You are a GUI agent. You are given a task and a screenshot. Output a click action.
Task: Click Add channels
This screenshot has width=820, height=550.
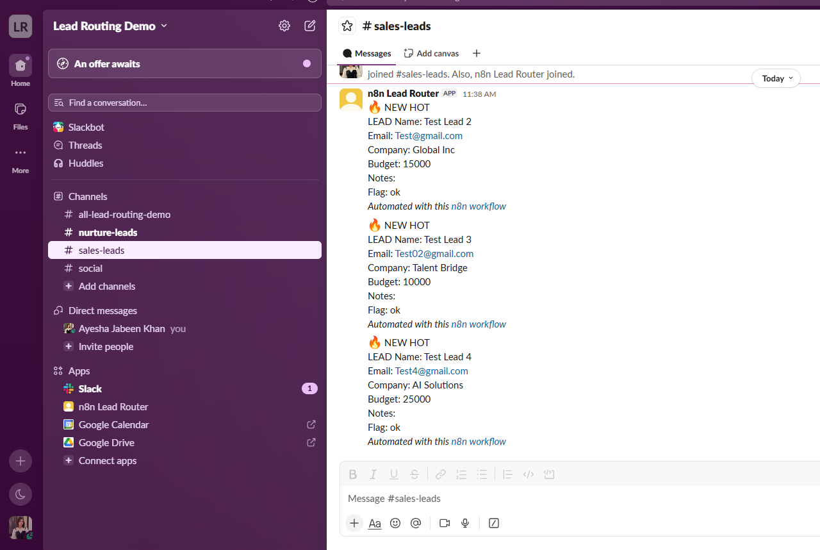184,286
